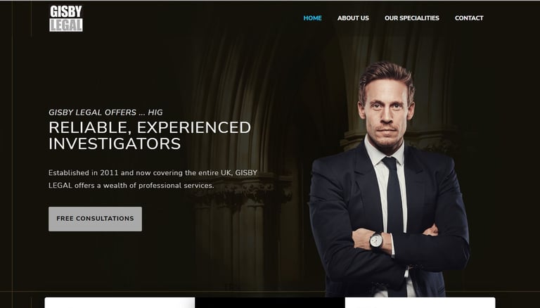Select the middle black card at bottom
This screenshot has width=540, height=308.
point(270,303)
